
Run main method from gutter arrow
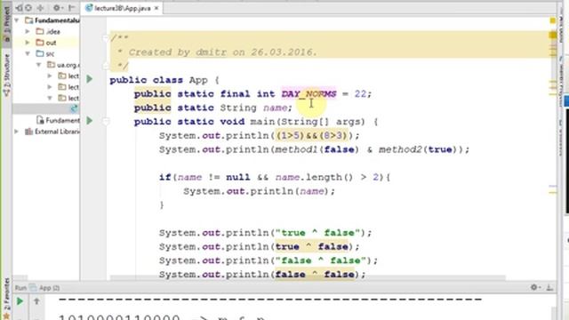[x=89, y=121]
